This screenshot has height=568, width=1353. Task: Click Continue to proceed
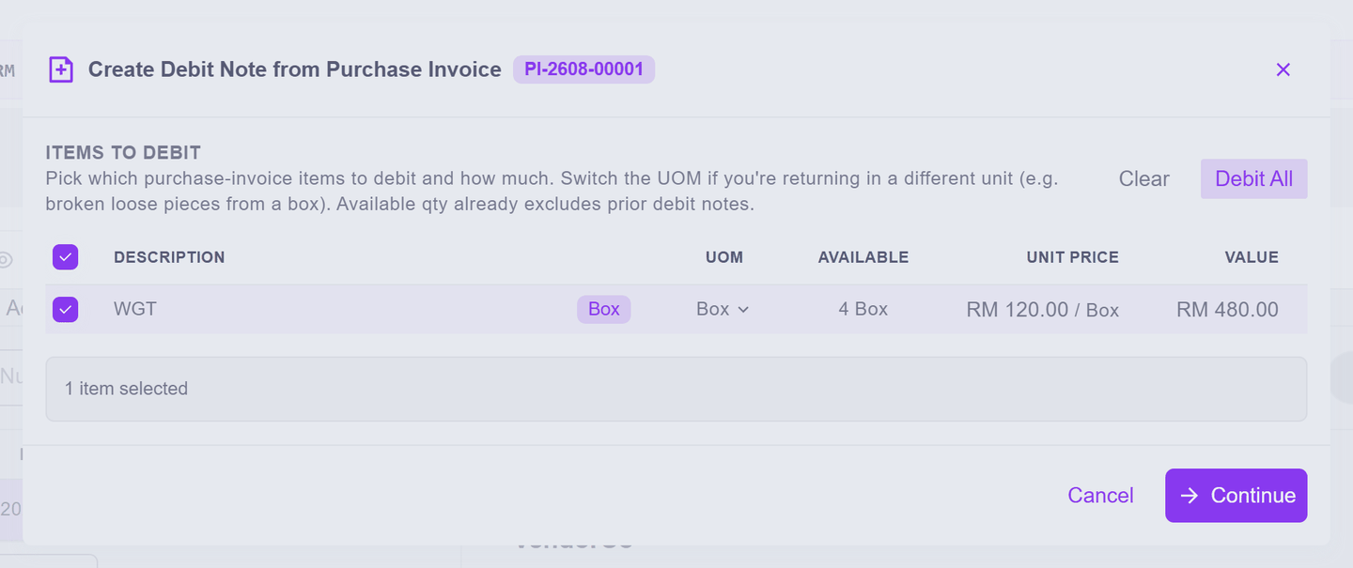1236,496
